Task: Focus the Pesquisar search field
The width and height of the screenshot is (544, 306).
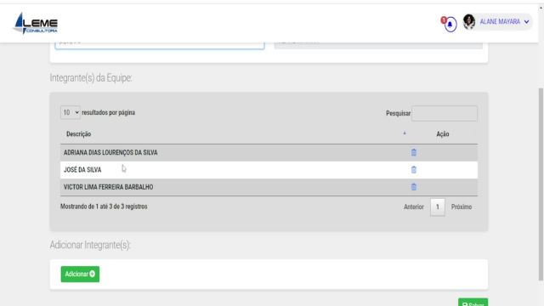Action: pos(445,113)
